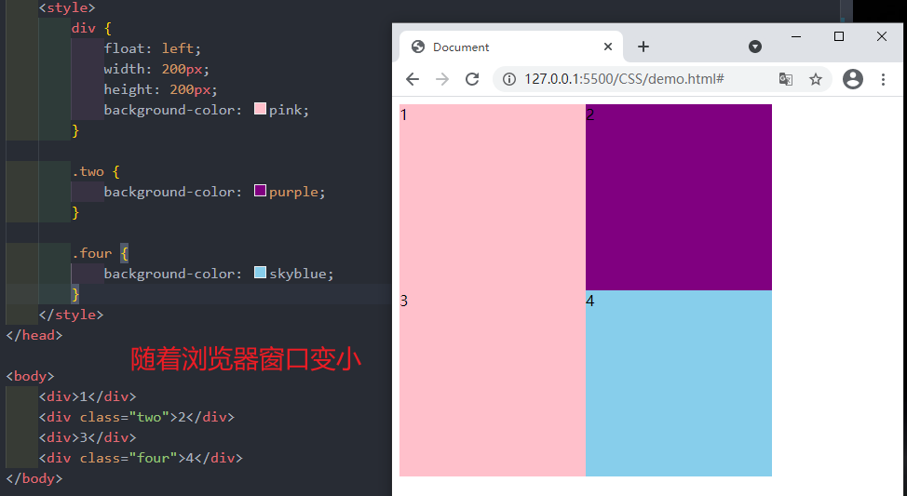Click the pink box labeled 3
This screenshot has height=496, width=907.
click(x=492, y=383)
